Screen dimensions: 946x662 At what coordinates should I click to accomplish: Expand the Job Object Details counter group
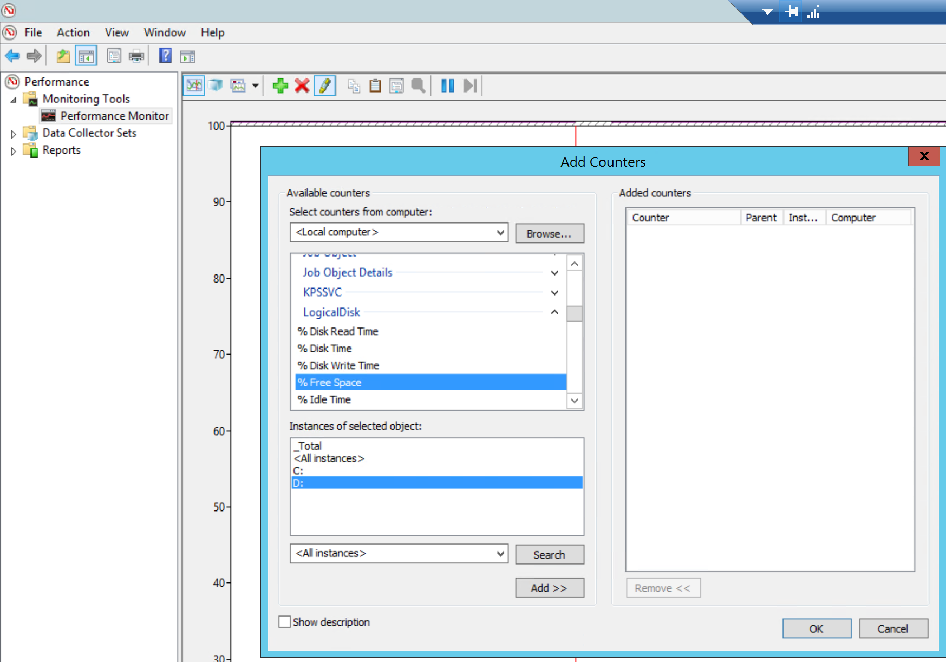tap(554, 273)
